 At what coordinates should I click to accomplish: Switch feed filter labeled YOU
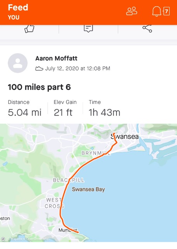[14, 17]
